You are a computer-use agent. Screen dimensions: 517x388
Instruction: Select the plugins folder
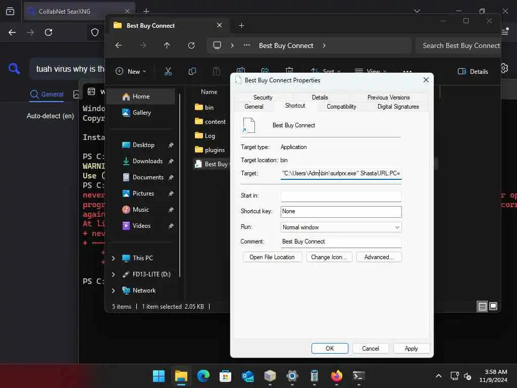coord(210,150)
